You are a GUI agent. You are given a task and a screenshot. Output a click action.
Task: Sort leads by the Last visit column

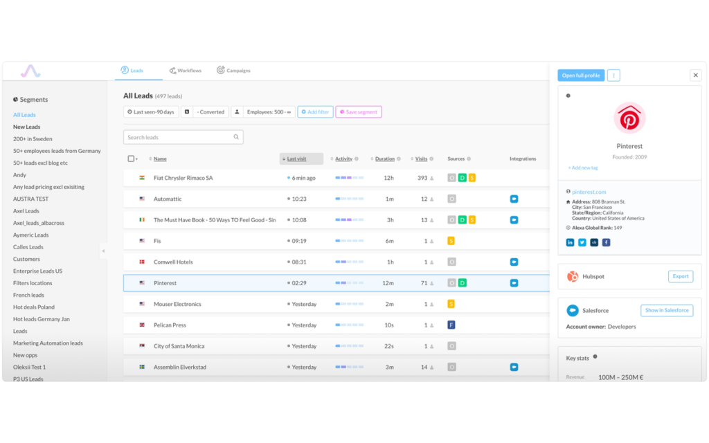point(296,159)
